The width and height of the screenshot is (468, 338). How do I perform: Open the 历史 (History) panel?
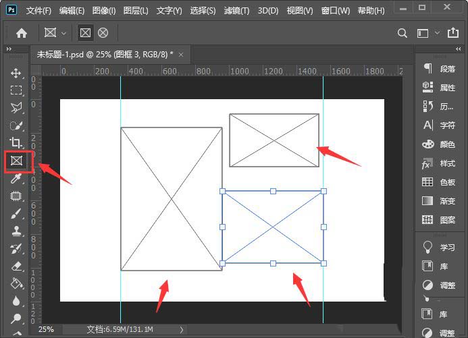(x=439, y=107)
